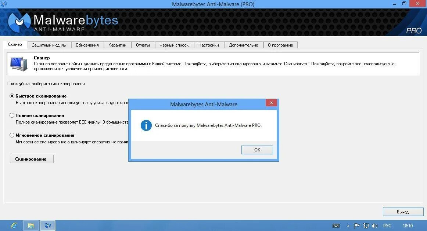Click the taskbar clock 18:10
427x231 pixels.
click(x=408, y=225)
